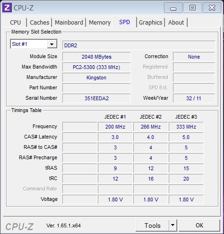224x234 pixels.
Task: Click the DDR2 memory type field
Action: click(138, 45)
